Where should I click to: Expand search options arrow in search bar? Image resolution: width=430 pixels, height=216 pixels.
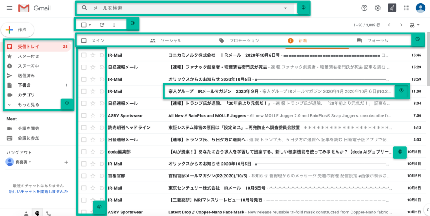[286, 8]
